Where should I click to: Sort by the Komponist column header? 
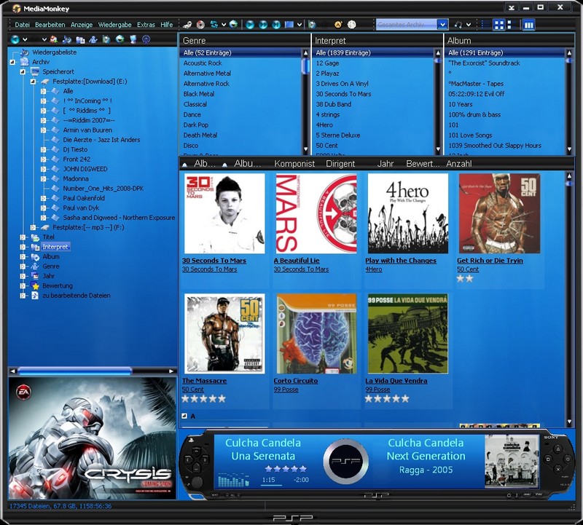pyautogui.click(x=294, y=164)
